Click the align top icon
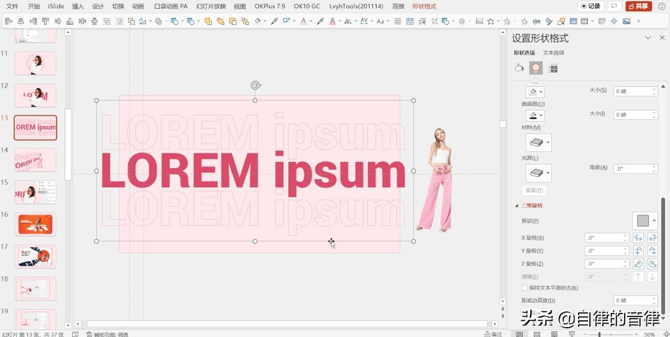670x337 pixels. coord(45,21)
